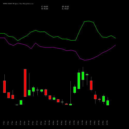129x129 pixels.
Task: Select the tall red candle for 23 Apr
Action: pyautogui.click(x=25, y=83)
